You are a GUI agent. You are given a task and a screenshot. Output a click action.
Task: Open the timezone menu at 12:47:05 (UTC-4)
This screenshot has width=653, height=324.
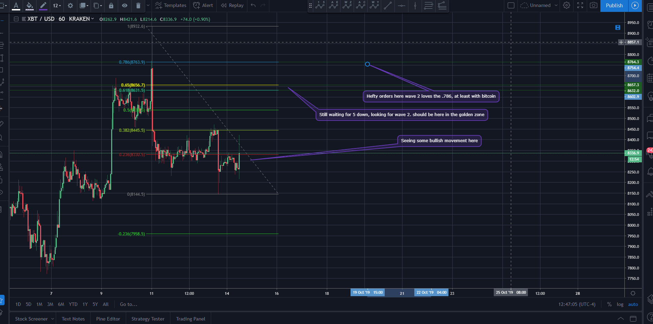coord(577,305)
